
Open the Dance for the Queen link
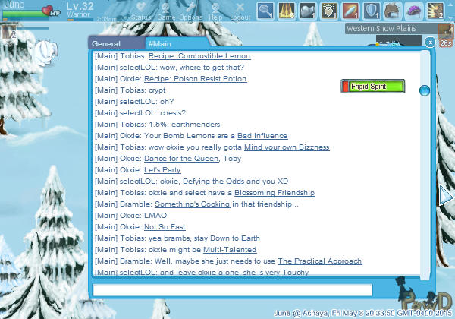[x=181, y=158]
